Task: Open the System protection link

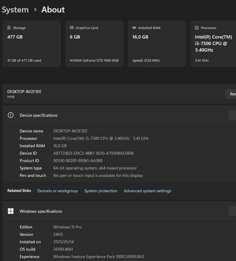Action: point(101,191)
